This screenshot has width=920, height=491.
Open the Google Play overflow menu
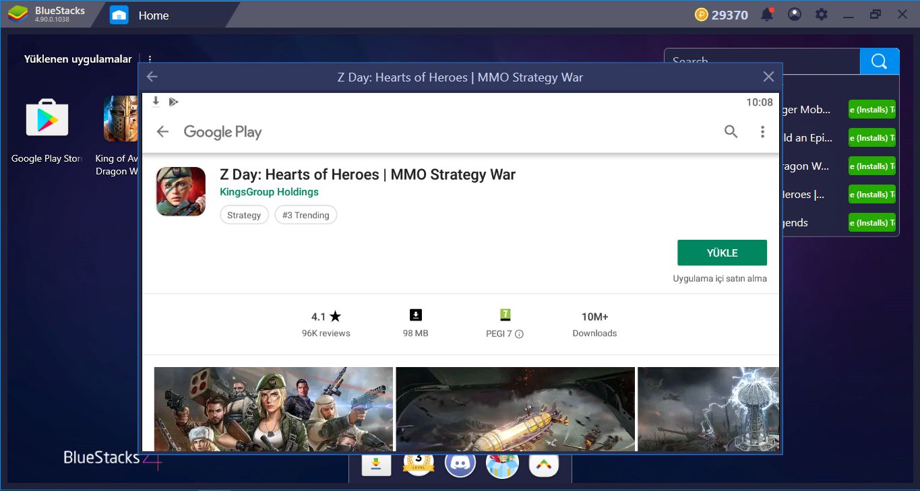[762, 132]
